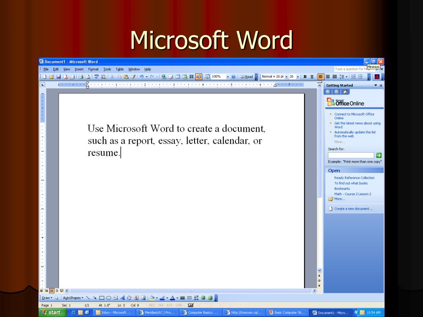
Task: Toggle Underline formatting
Action: [x=312, y=77]
